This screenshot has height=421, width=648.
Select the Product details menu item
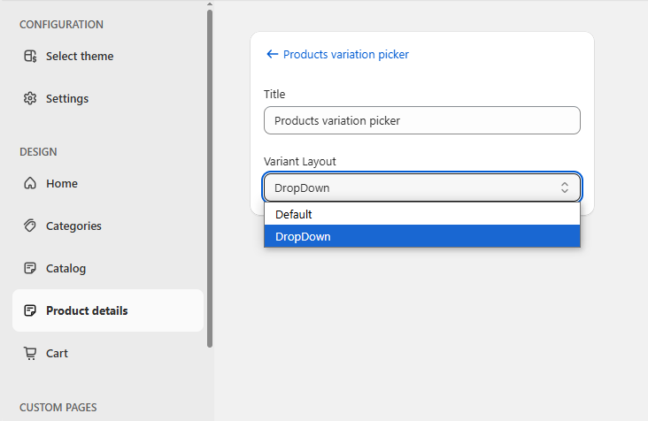click(108, 310)
